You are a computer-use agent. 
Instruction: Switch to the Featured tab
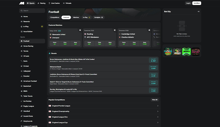click(x=66, y=17)
